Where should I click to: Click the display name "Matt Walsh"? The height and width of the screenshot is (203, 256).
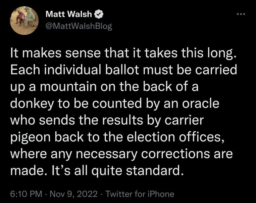[69, 15]
